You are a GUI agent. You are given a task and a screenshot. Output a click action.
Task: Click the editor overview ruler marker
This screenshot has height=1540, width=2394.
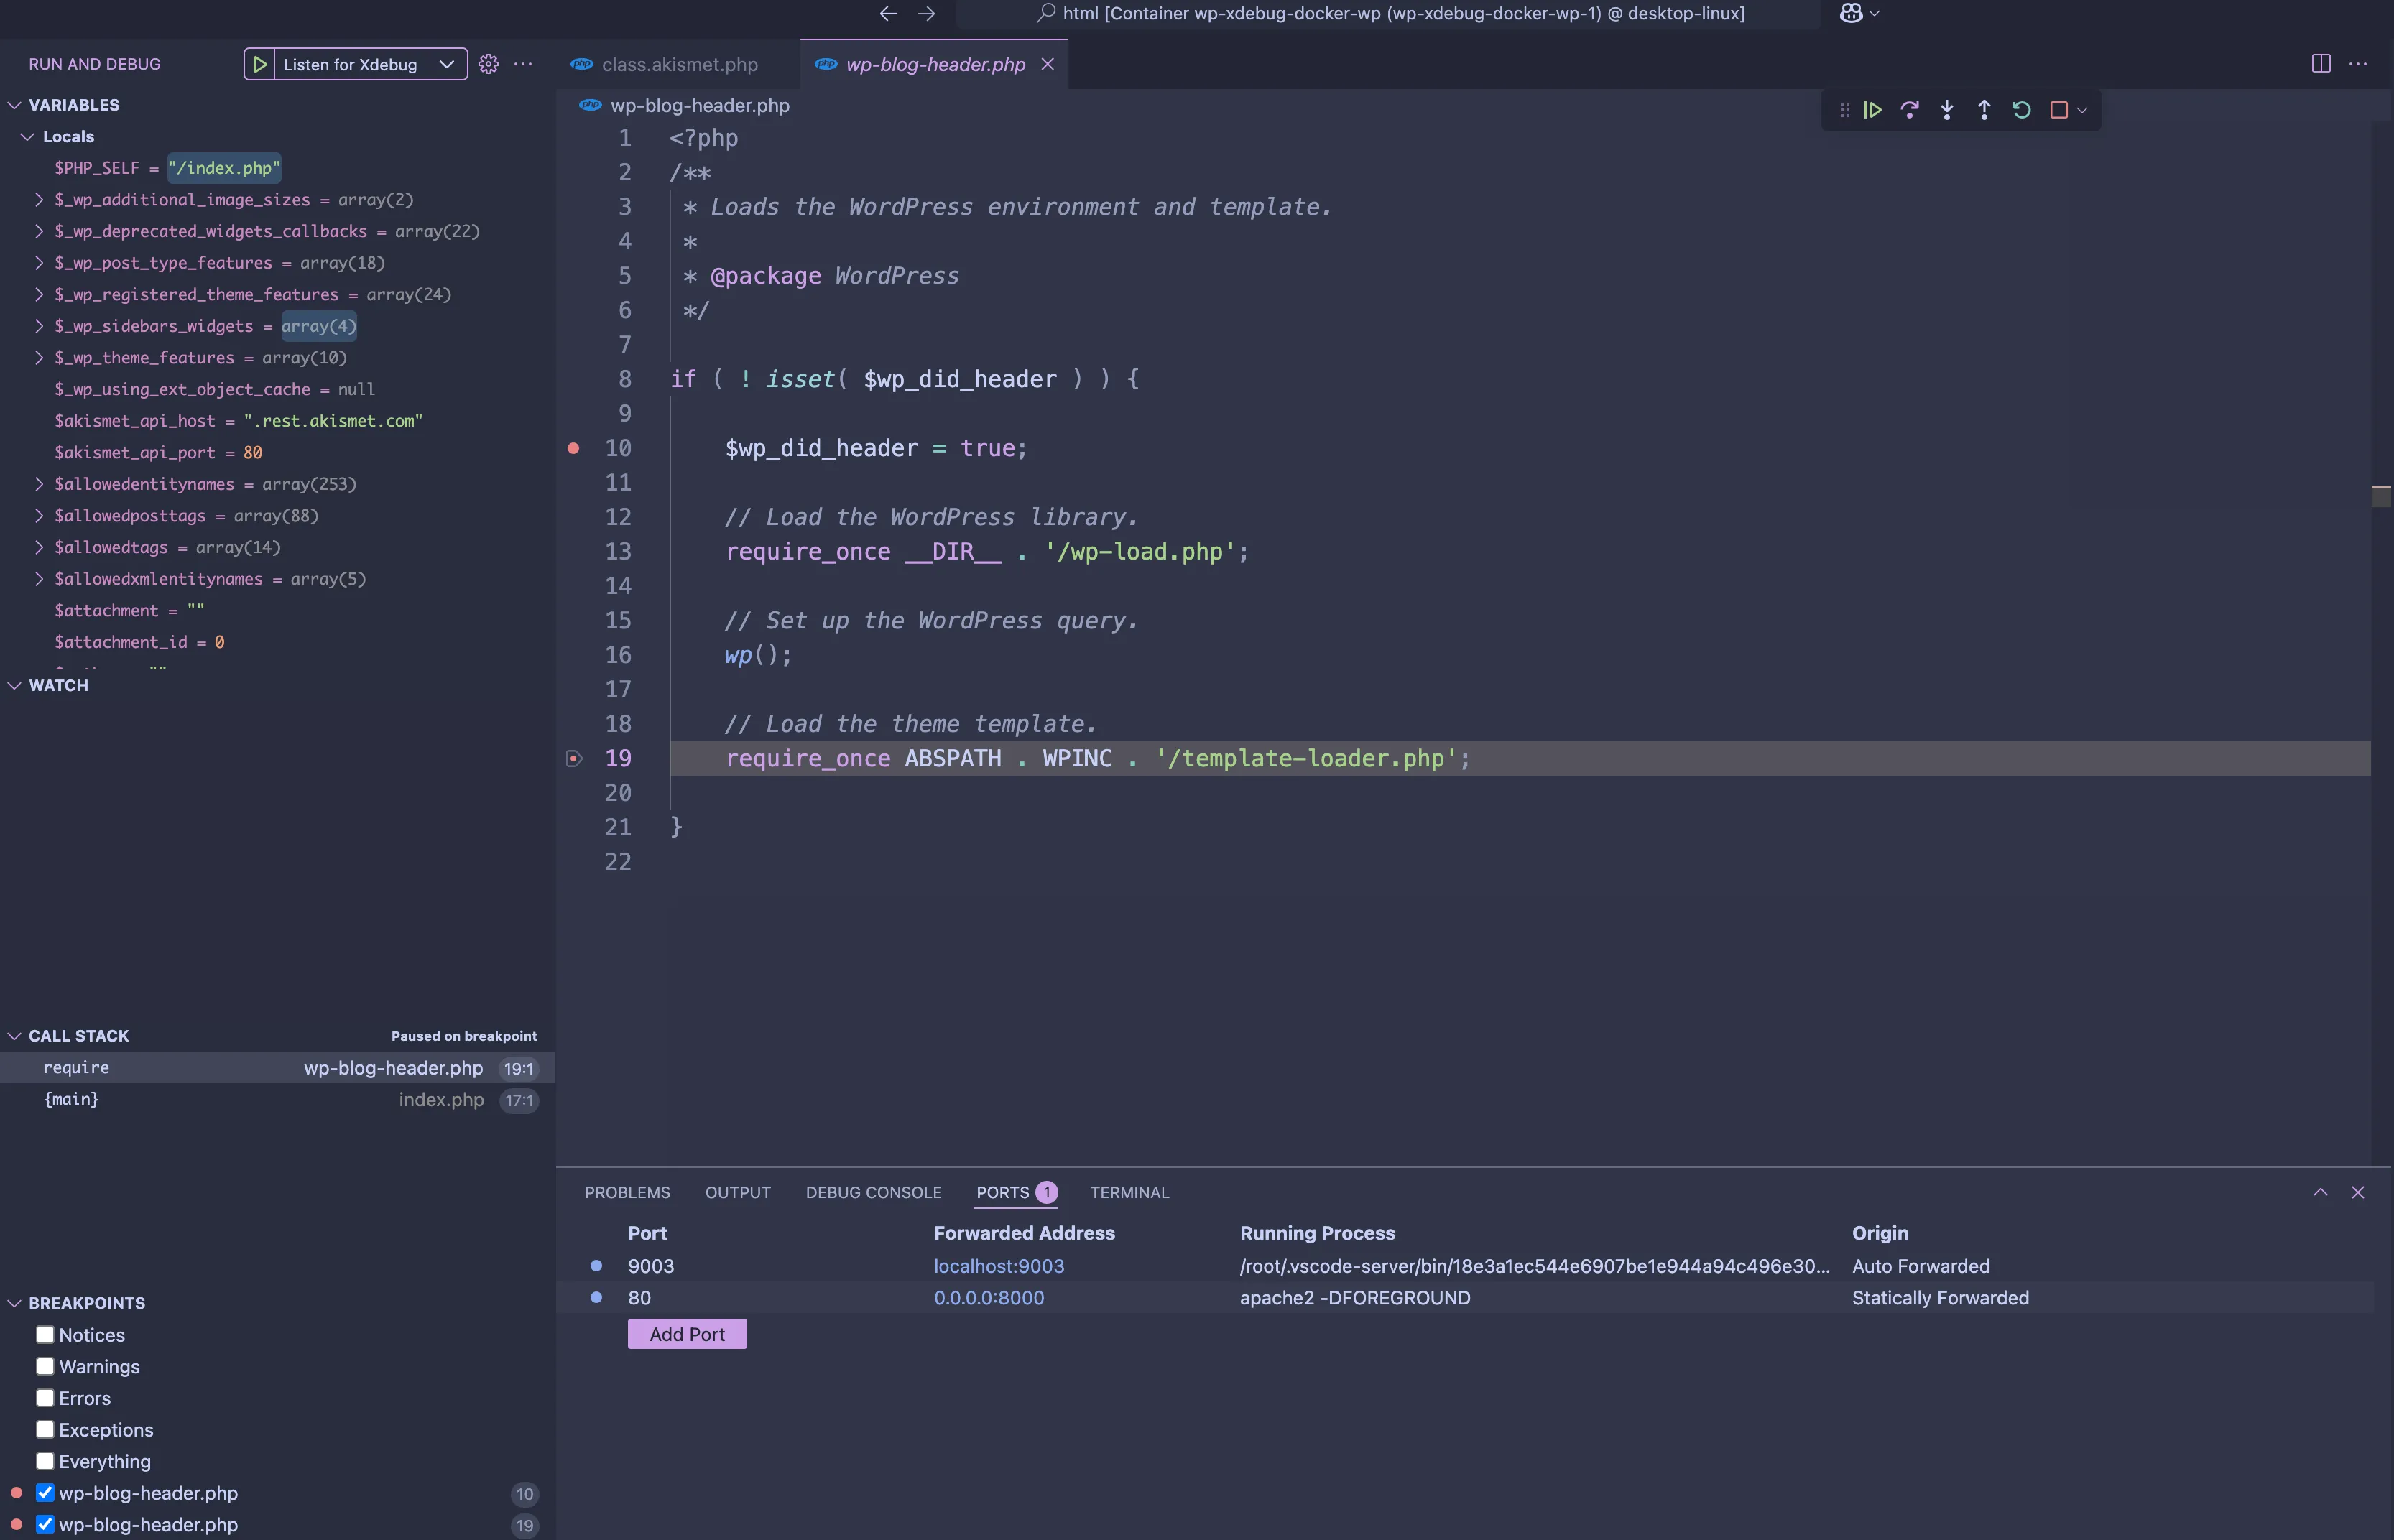pyautogui.click(x=2381, y=495)
